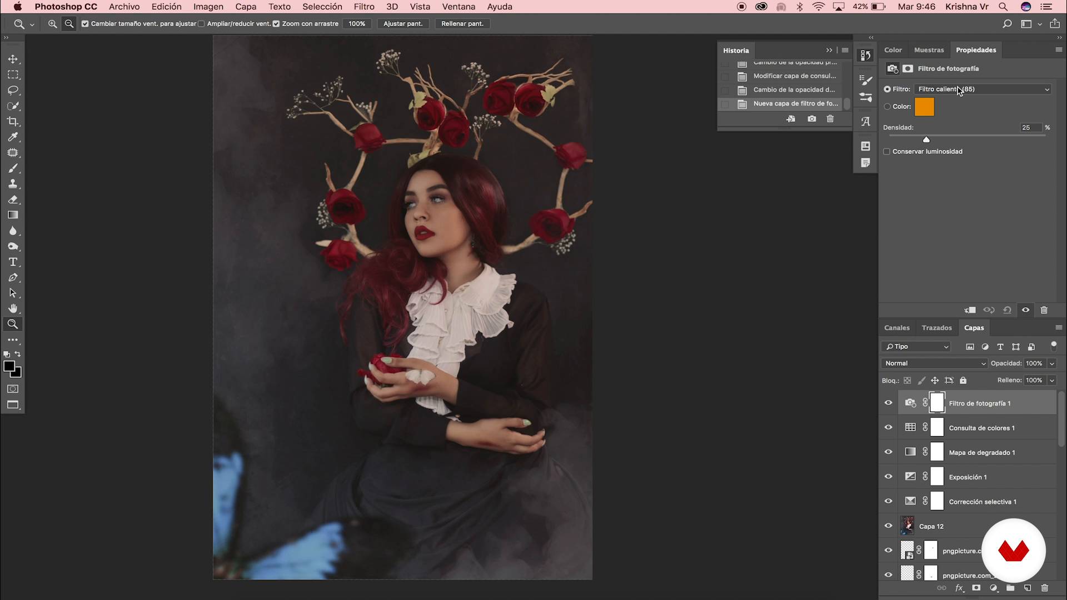The height and width of the screenshot is (600, 1067).
Task: Delete current state in Historia panel
Action: [x=830, y=119]
